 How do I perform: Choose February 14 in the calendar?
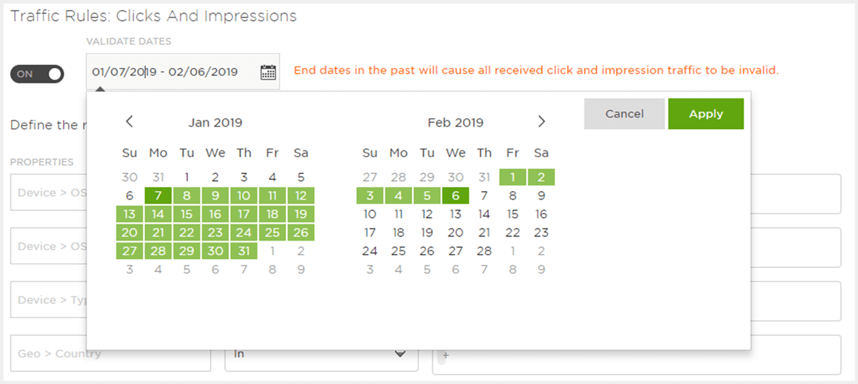pyautogui.click(x=484, y=214)
